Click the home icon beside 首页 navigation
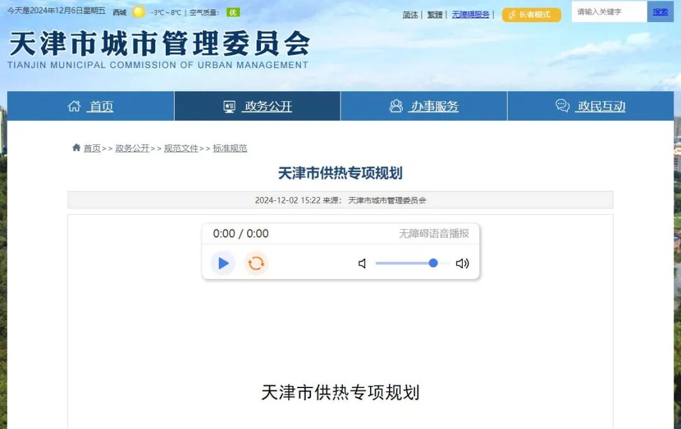681x429 pixels. tap(75, 106)
